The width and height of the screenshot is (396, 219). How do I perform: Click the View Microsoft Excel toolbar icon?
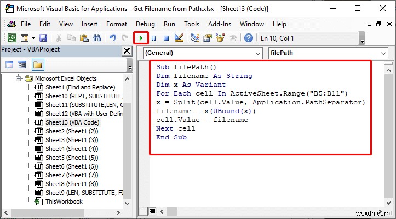pyautogui.click(x=12, y=38)
